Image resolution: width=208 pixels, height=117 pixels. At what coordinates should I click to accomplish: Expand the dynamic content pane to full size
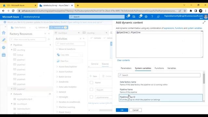pos(204,22)
